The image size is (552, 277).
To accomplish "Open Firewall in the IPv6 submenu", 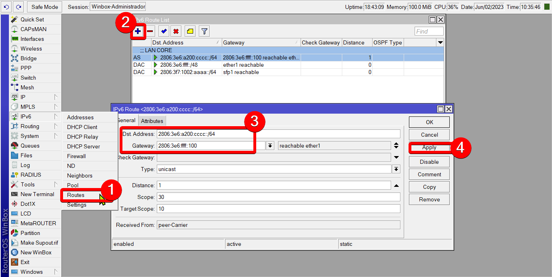I will pyautogui.click(x=76, y=156).
